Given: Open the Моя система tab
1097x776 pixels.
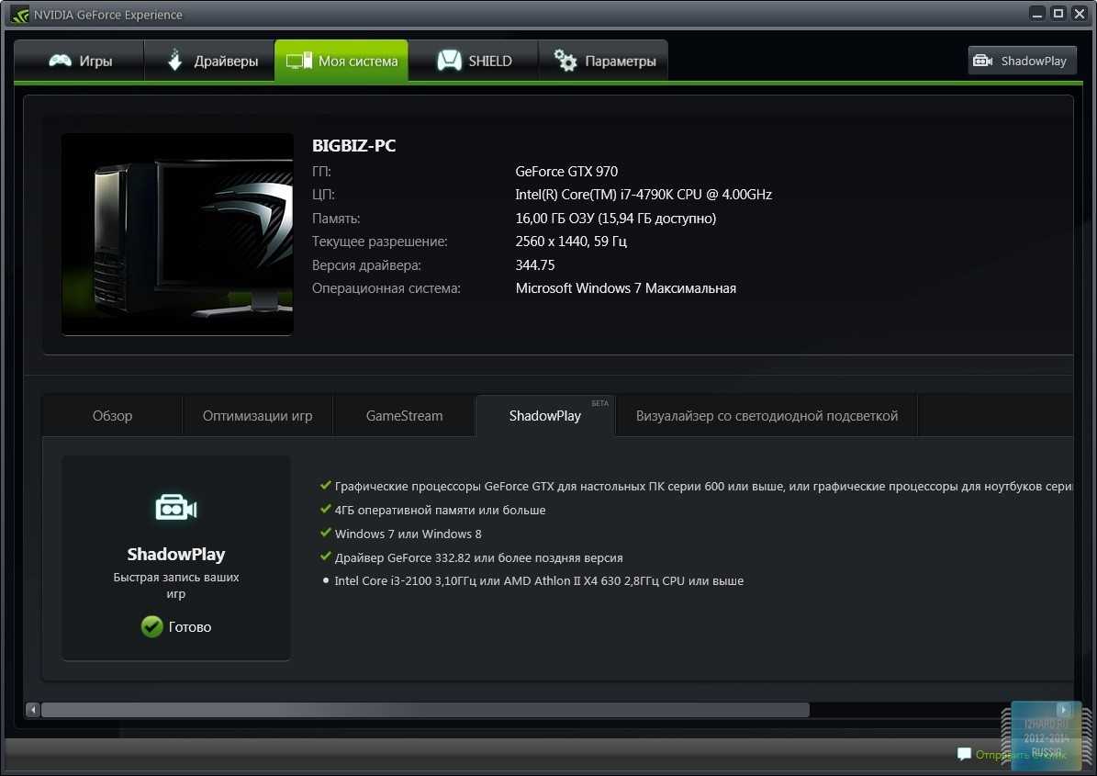Looking at the screenshot, I should click(x=341, y=62).
